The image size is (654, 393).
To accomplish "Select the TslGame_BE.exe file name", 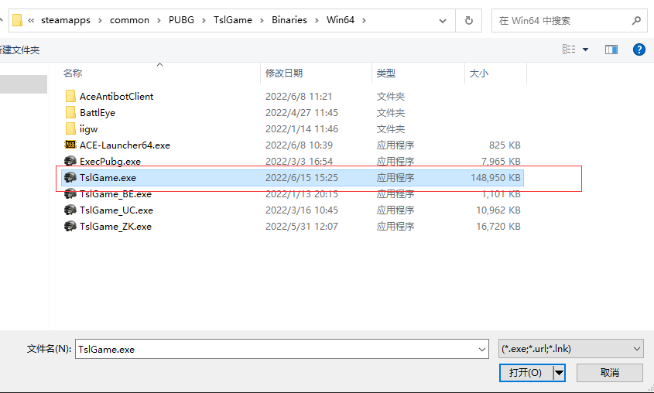I will [115, 193].
